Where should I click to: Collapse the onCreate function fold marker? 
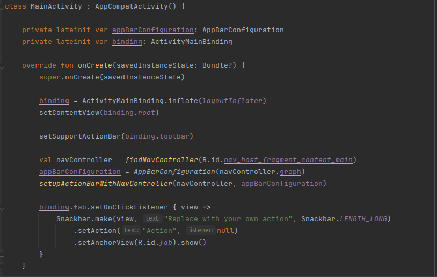coord(2,65)
